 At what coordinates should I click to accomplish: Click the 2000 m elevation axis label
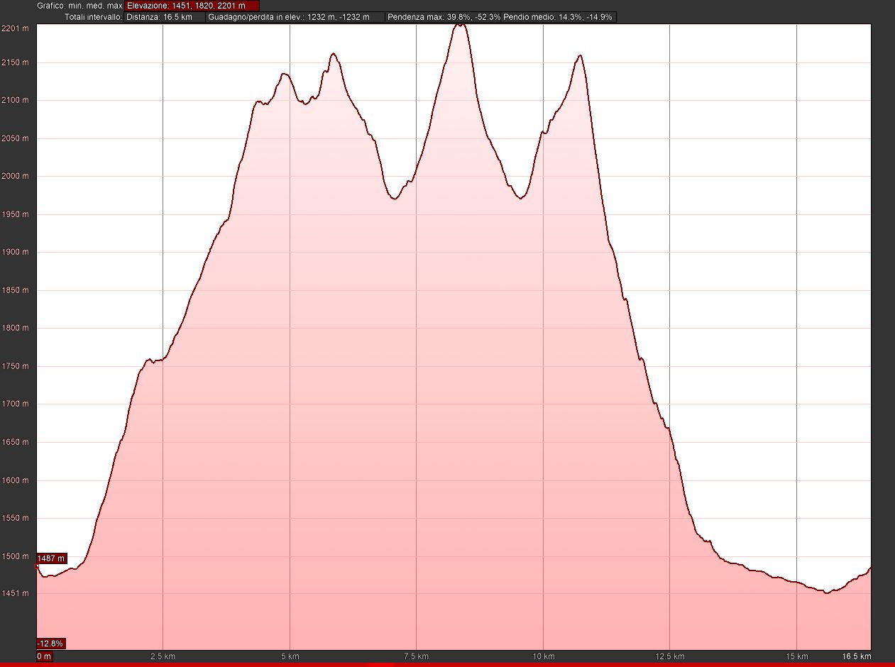pyautogui.click(x=15, y=177)
